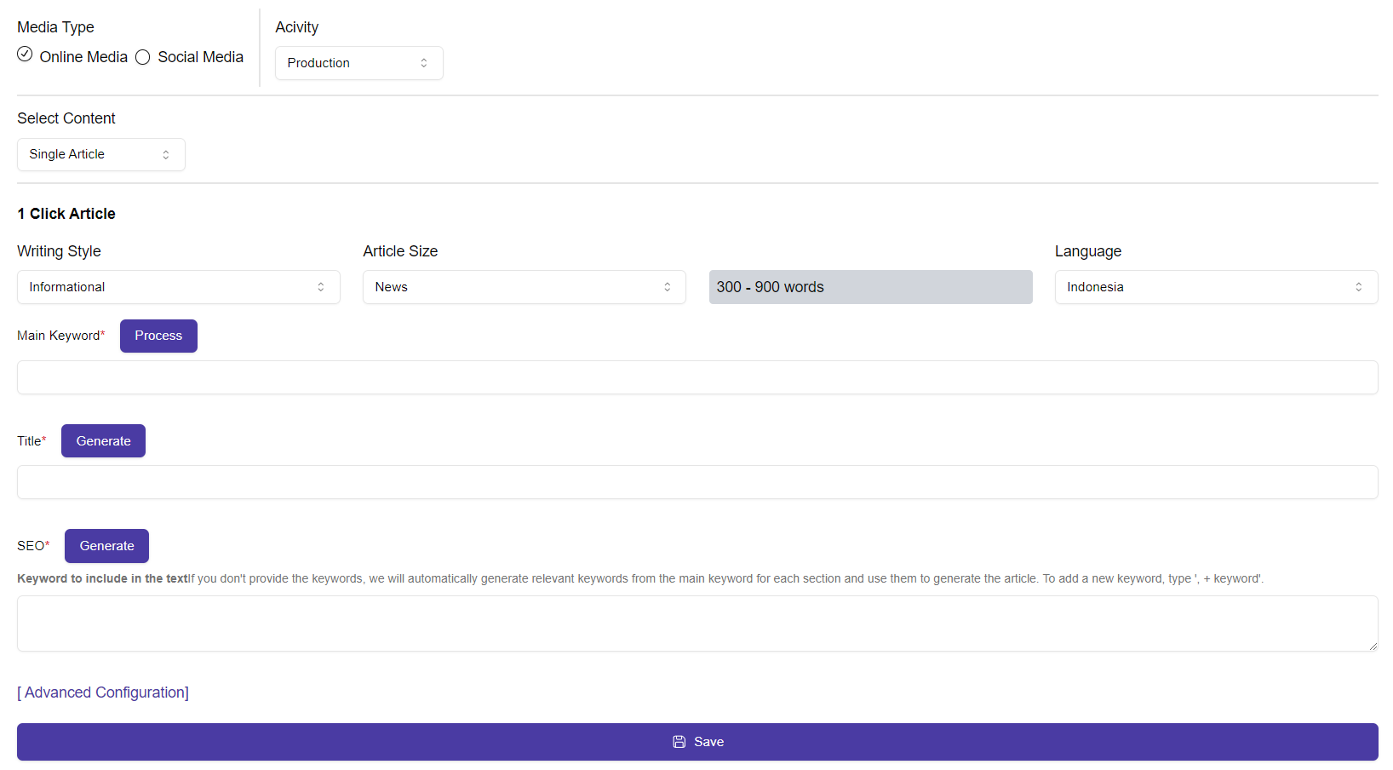The width and height of the screenshot is (1393, 770).
Task: Click the 300 - 900 words field
Action: 870,287
